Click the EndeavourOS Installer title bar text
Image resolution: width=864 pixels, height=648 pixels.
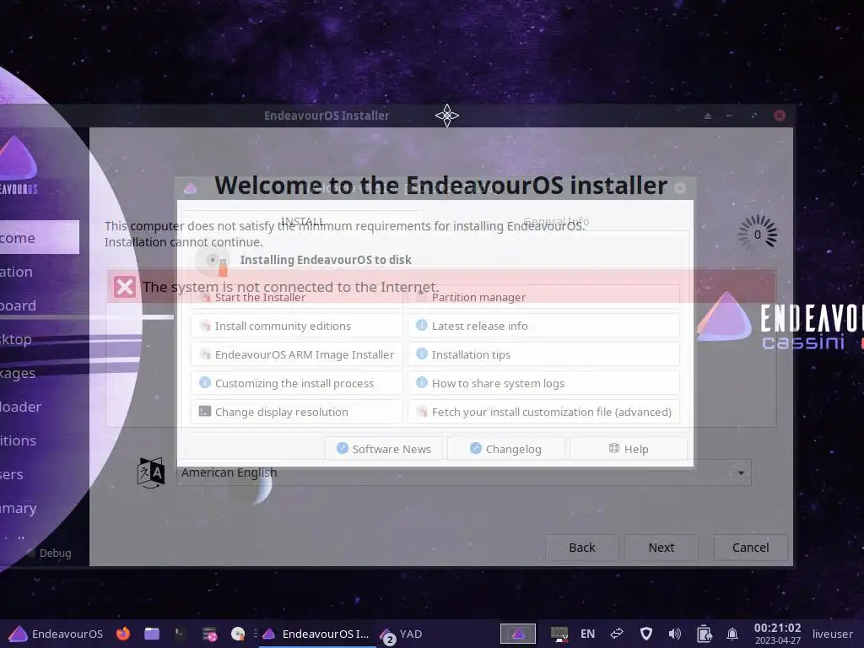pos(327,116)
